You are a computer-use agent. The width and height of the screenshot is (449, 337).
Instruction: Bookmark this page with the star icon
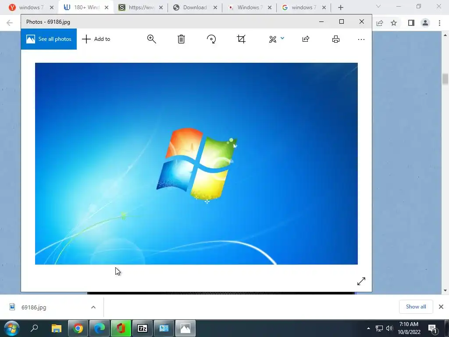point(394,23)
